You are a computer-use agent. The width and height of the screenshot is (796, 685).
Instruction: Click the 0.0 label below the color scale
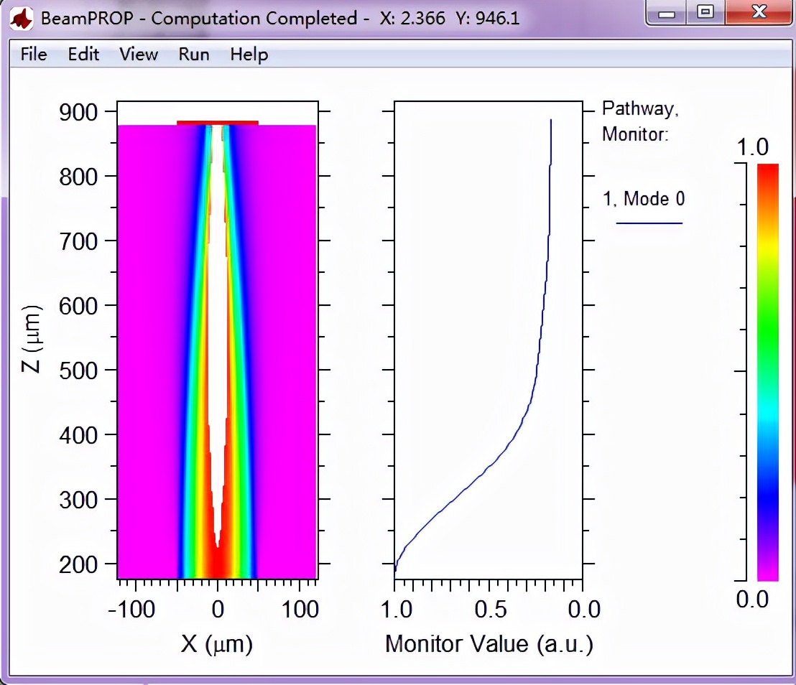tap(752, 600)
